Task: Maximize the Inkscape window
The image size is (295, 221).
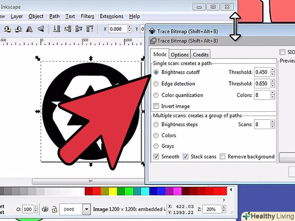Action: coord(213,7)
